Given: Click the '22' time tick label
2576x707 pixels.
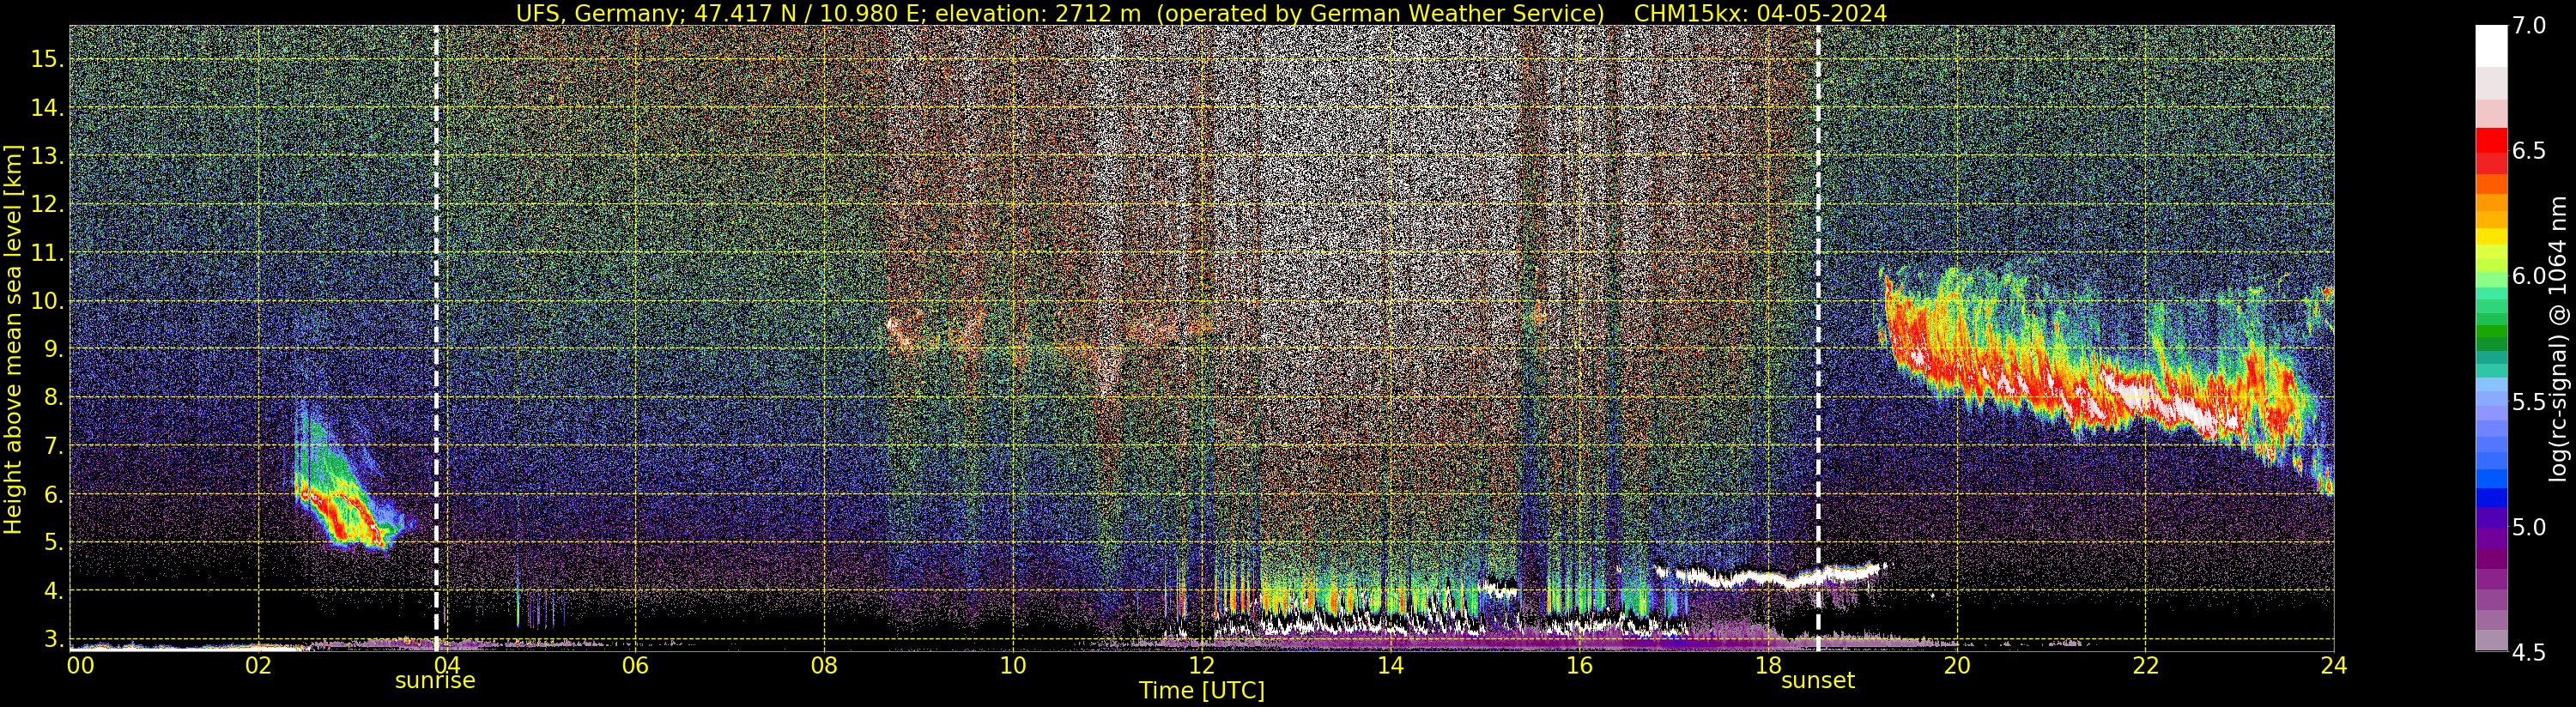Looking at the screenshot, I should coord(2145,666).
